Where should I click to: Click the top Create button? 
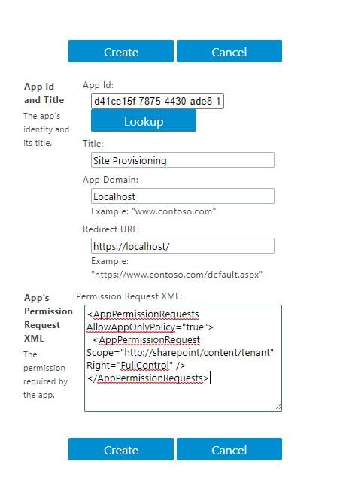[x=121, y=51]
